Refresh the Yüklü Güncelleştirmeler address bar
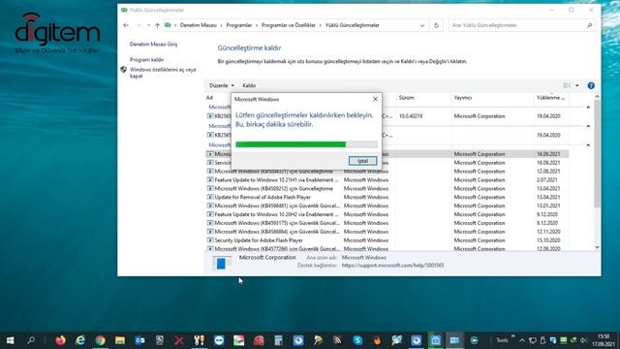 click(x=436, y=25)
